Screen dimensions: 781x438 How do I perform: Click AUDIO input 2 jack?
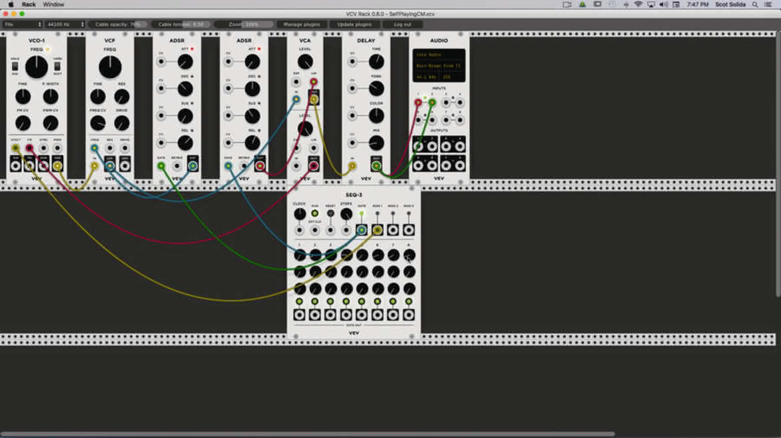pos(432,103)
